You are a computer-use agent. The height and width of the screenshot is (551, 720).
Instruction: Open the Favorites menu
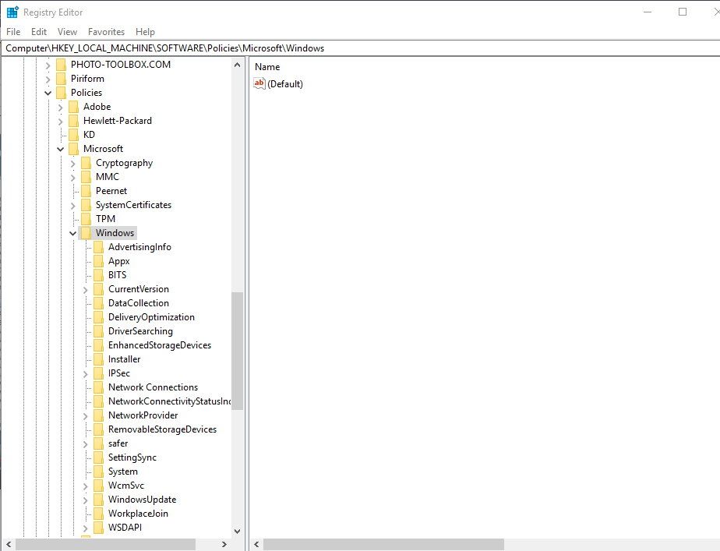tap(106, 32)
